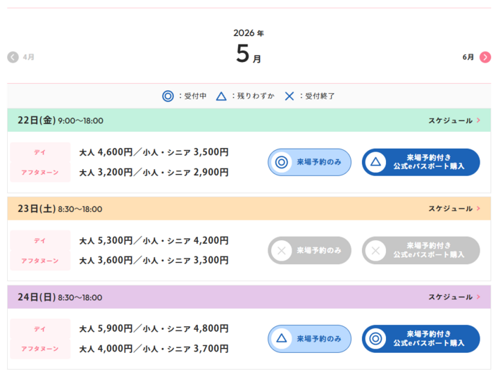The image size is (493, 372).
Task: Open スケジュール for 24日(日)
Action: (454, 297)
